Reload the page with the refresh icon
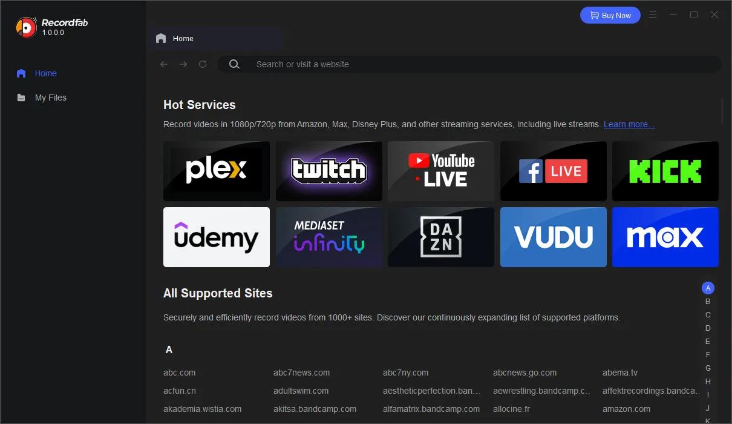Screen dimensions: 732x424 pos(203,64)
